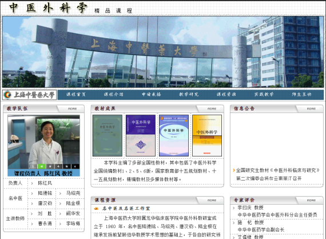This screenshot has width=326, height=239.
Task: Select the green slideshow button number 2
Action: pyautogui.click(x=42, y=166)
